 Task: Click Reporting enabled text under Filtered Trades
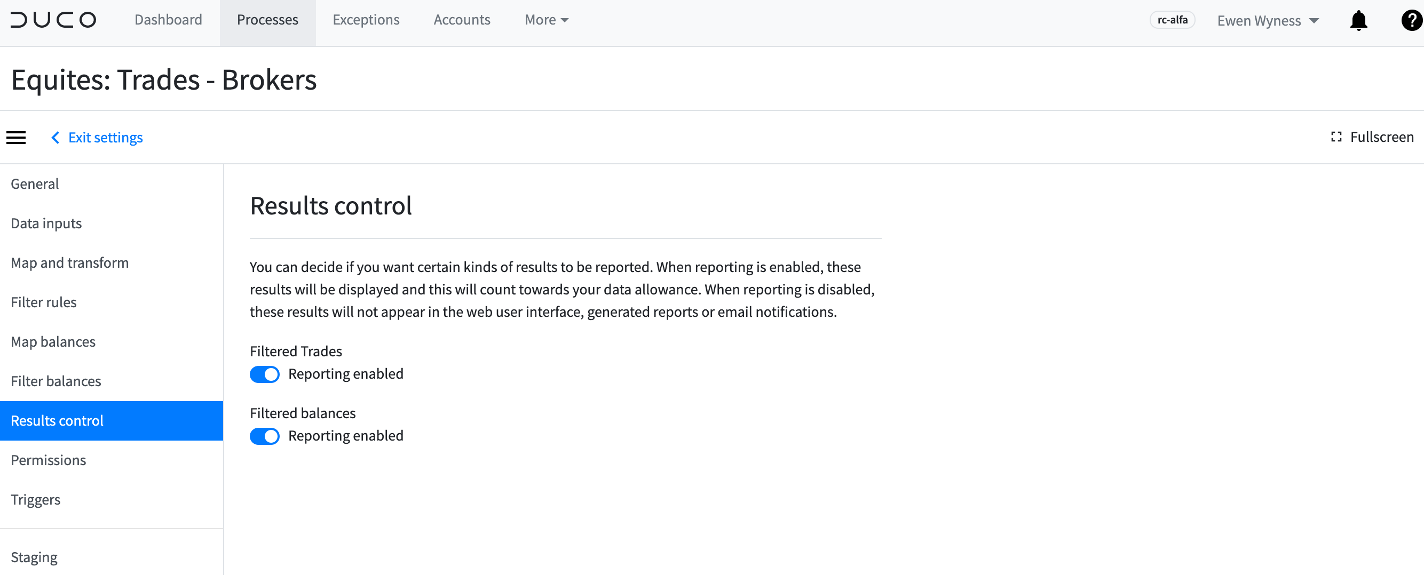[345, 374]
